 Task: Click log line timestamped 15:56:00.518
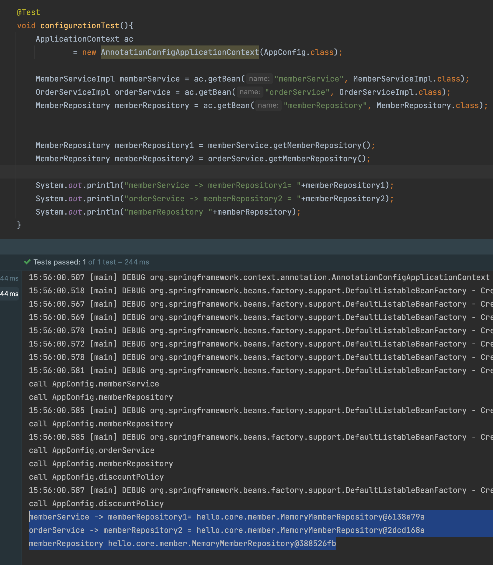click(261, 291)
